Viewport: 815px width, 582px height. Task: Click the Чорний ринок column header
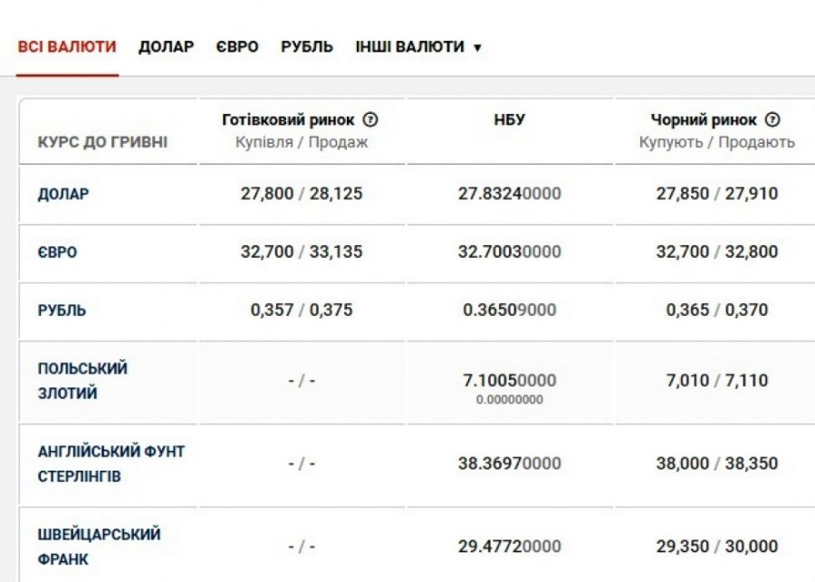[704, 119]
